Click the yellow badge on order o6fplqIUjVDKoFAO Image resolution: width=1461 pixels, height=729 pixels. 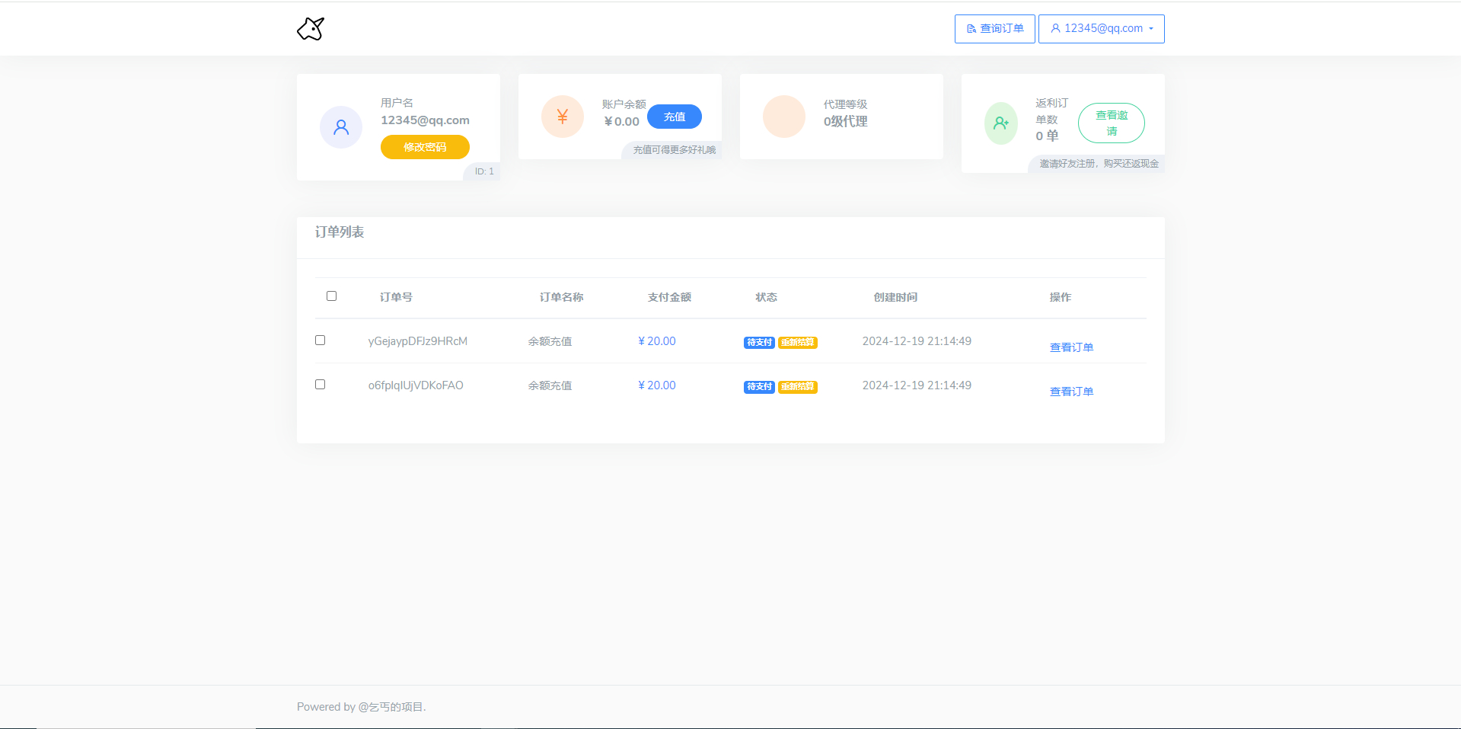[x=797, y=387]
